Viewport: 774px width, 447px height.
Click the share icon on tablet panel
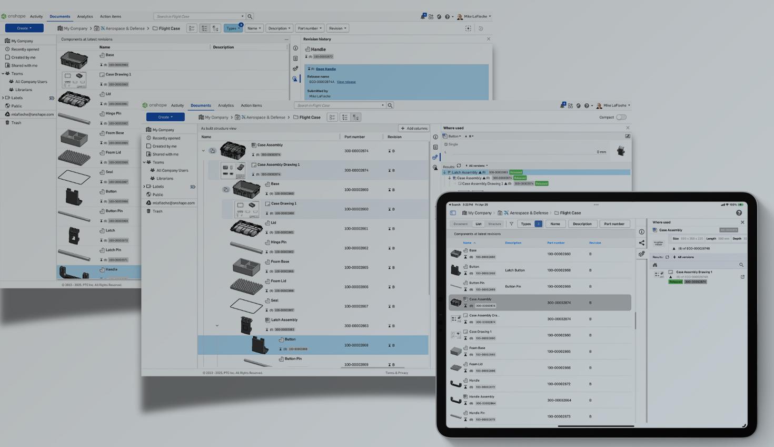pyautogui.click(x=641, y=243)
